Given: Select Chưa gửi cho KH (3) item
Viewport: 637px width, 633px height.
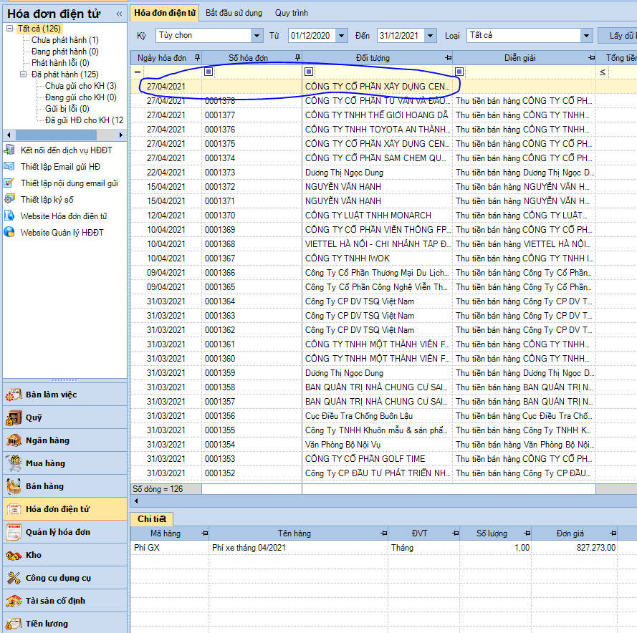Looking at the screenshot, I should click(x=80, y=86).
